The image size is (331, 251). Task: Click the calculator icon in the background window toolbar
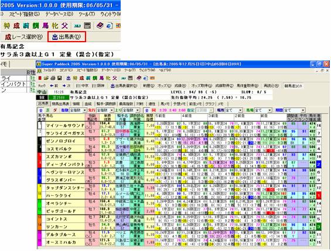tap(87, 26)
